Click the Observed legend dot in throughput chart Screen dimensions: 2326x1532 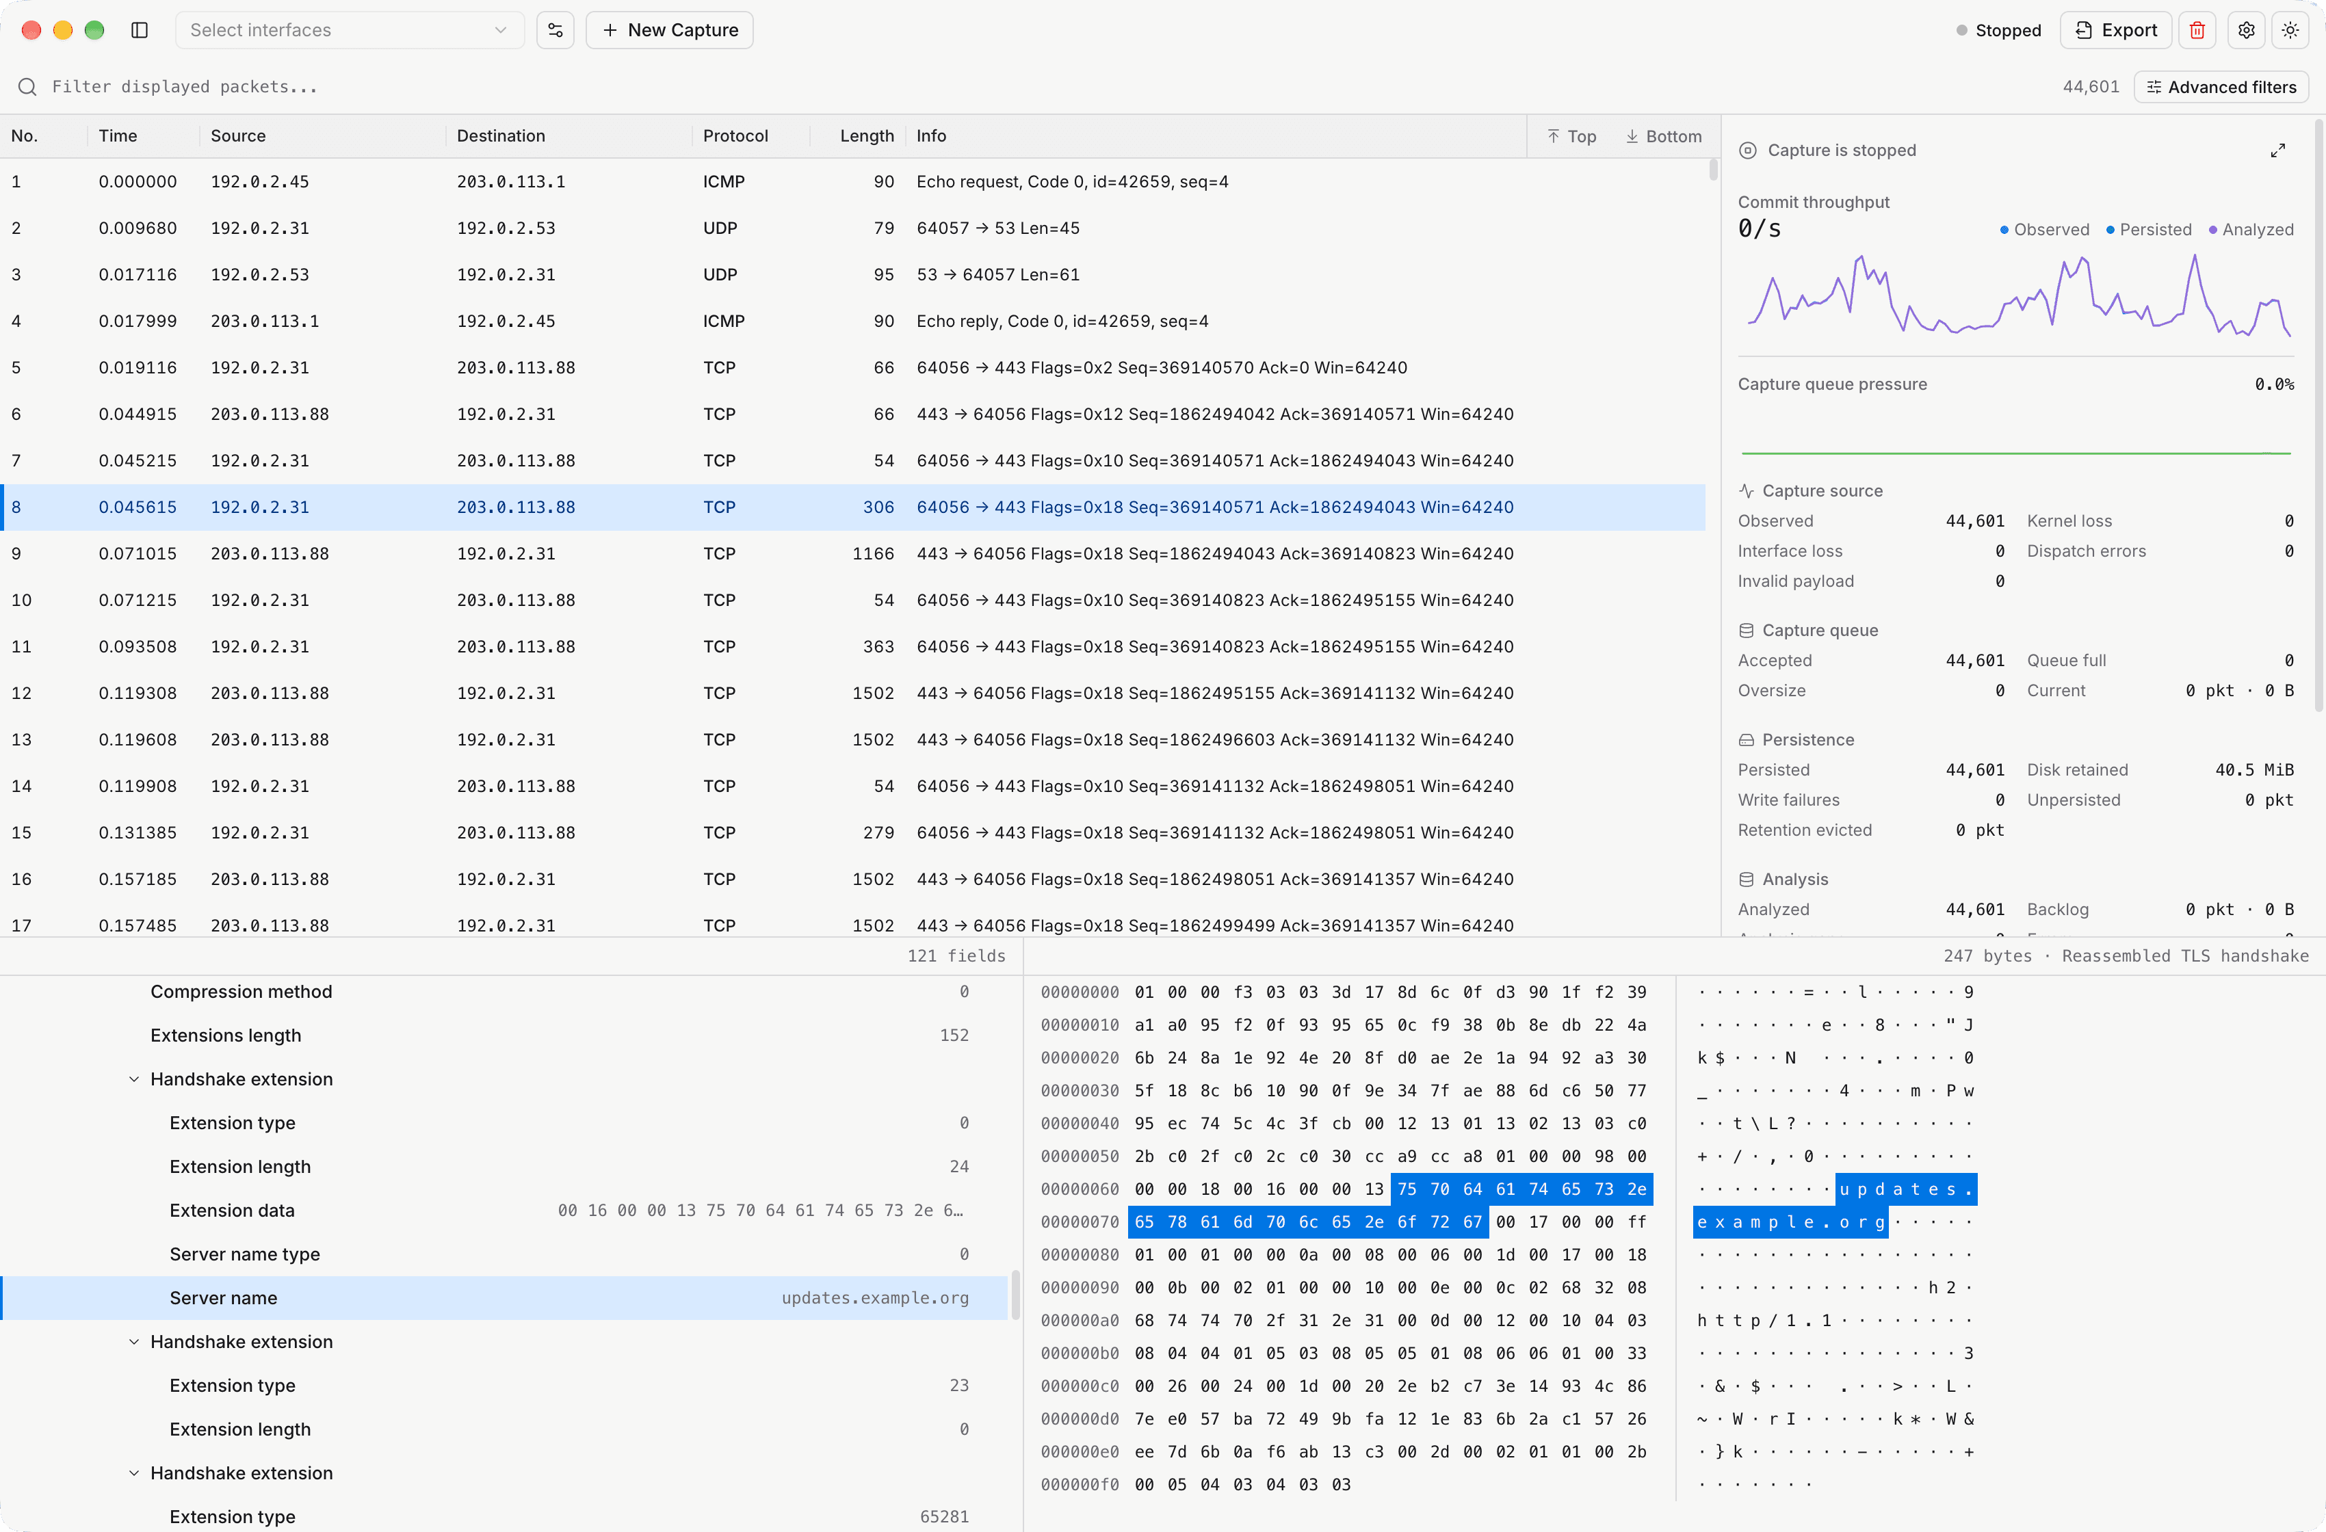pos(2004,230)
